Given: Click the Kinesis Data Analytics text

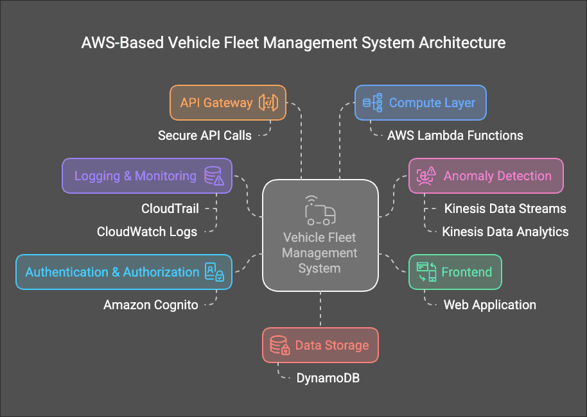Looking at the screenshot, I should pyautogui.click(x=505, y=232).
